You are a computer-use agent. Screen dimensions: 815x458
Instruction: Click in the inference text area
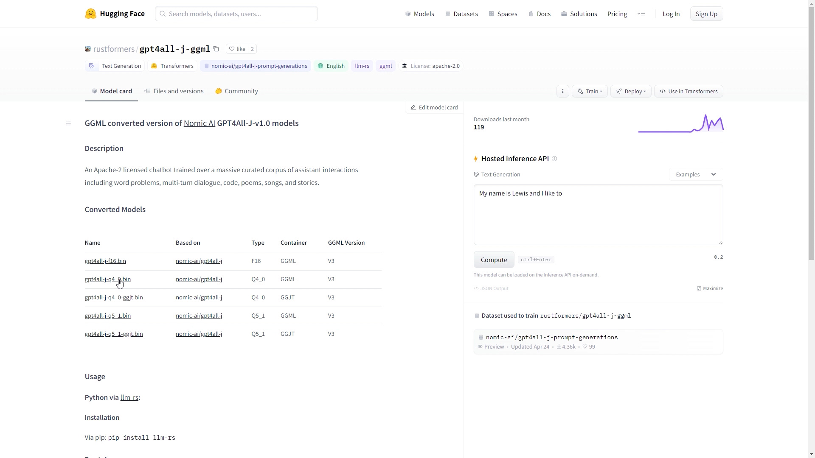(598, 215)
